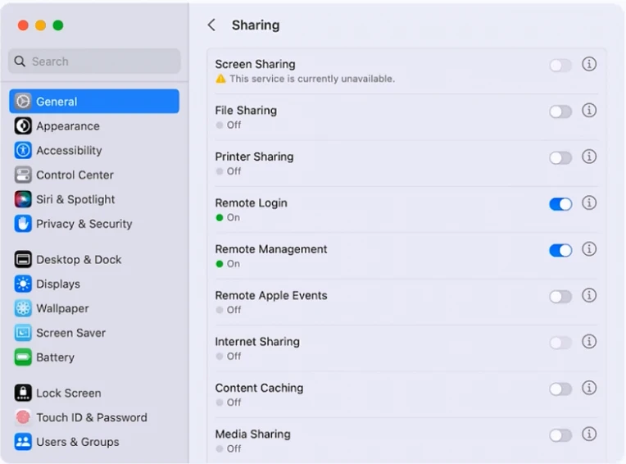The width and height of the screenshot is (626, 464).
Task: Show info for Screen Sharing
Action: pos(589,64)
